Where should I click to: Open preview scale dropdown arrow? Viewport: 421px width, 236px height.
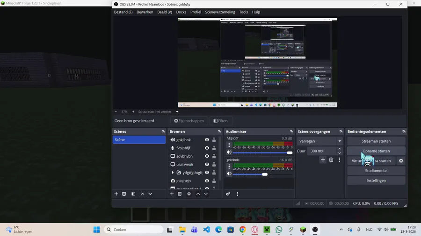pos(177,111)
